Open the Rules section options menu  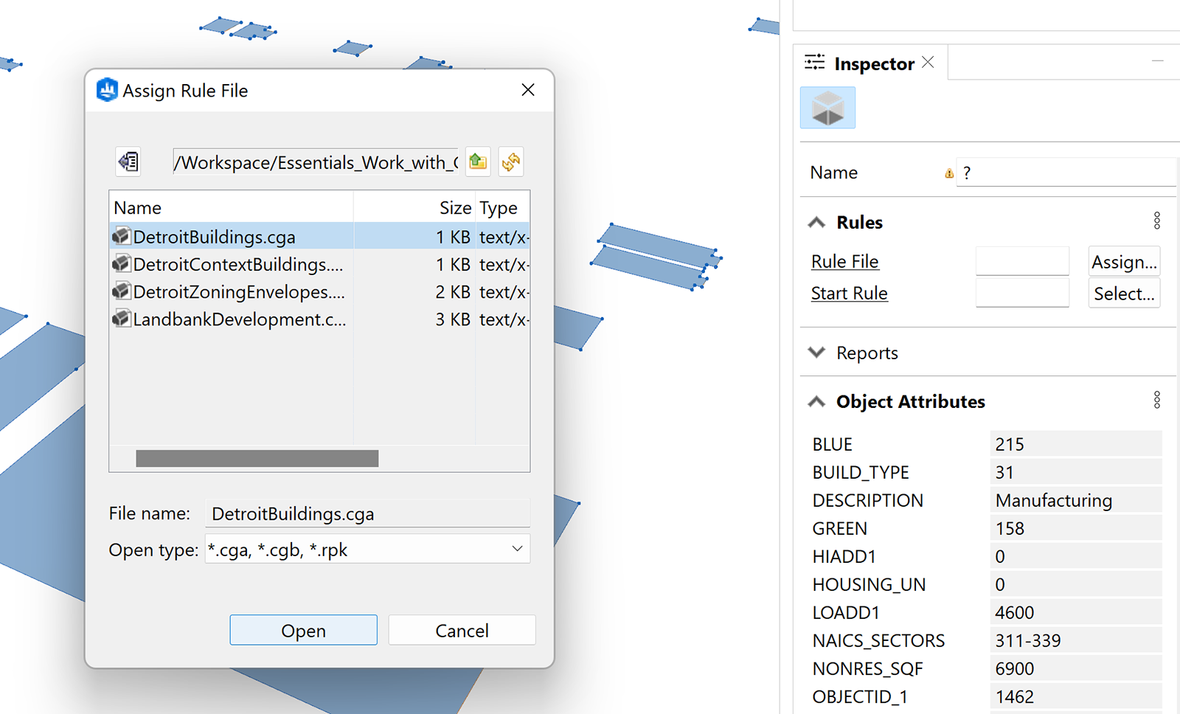click(x=1156, y=221)
